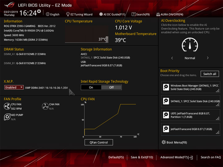Click the XMP DDR4-3401 profile text
The image size is (223, 167).
tap(46, 88)
